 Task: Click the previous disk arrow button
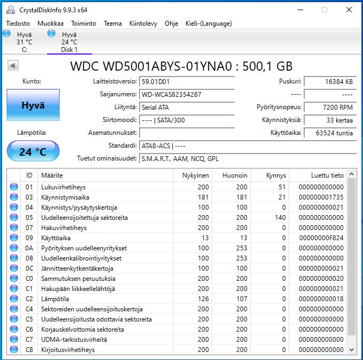(x=13, y=66)
